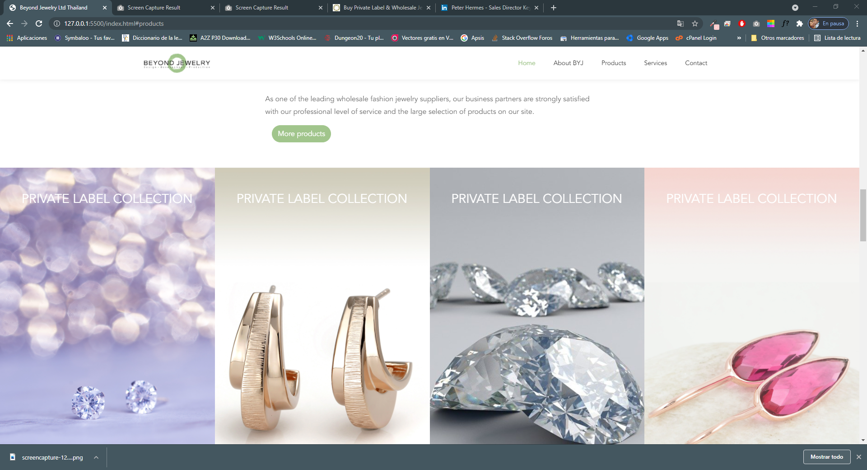Bookmark the page using the star icon
The width and height of the screenshot is (867, 470).
click(x=695, y=23)
